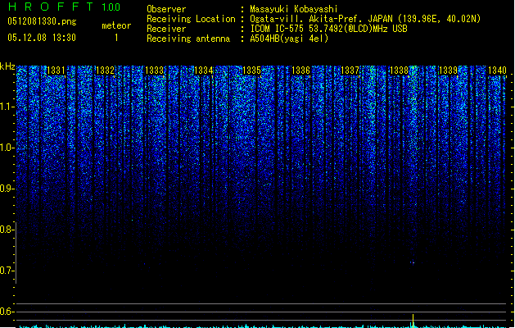Click the Receiving Location field label
Image resolution: width=515 pixels, height=328 pixels.
(x=191, y=19)
